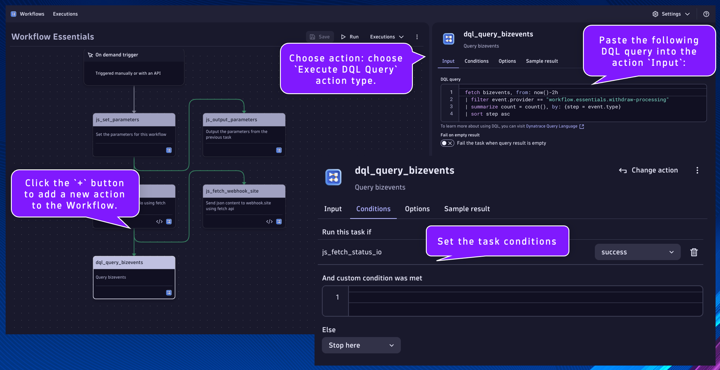Viewport: 720px width, 370px height.
Task: Select the js_fetch_webhook_site node
Action: [x=244, y=206]
